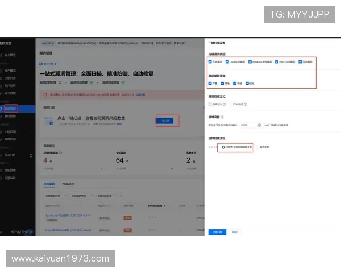Open the 全部威胁等级 dropdown
Image resolution: width=341 pixels, height=273 pixels.
[x=81, y=196]
